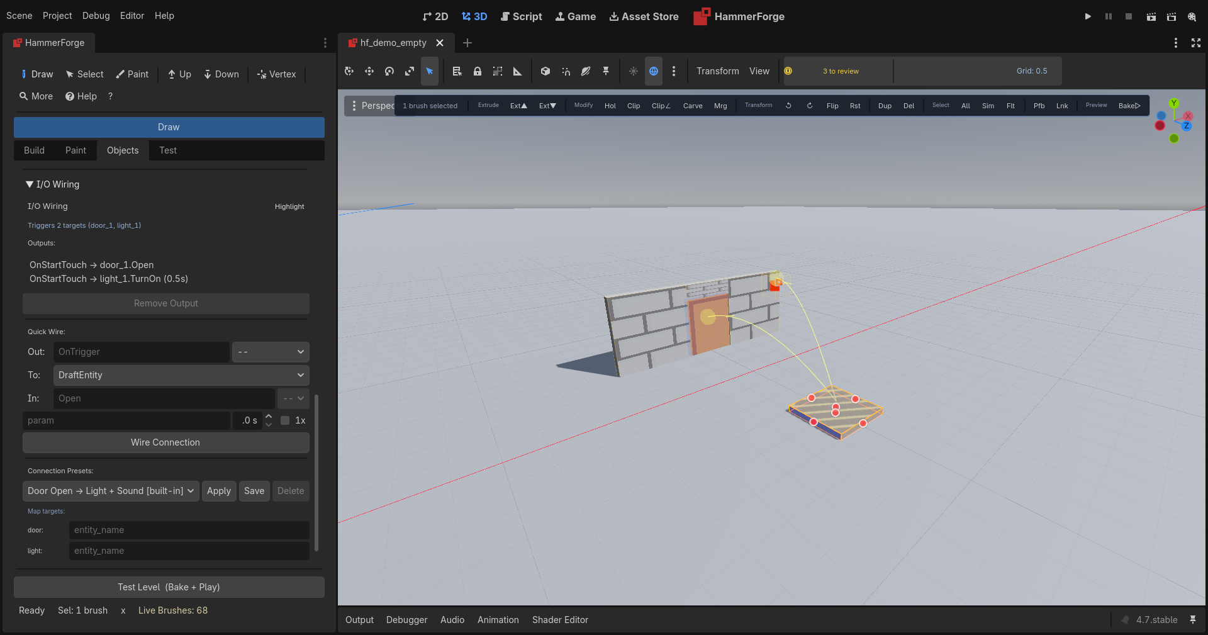Toggle preview sunlight icon

tap(634, 71)
